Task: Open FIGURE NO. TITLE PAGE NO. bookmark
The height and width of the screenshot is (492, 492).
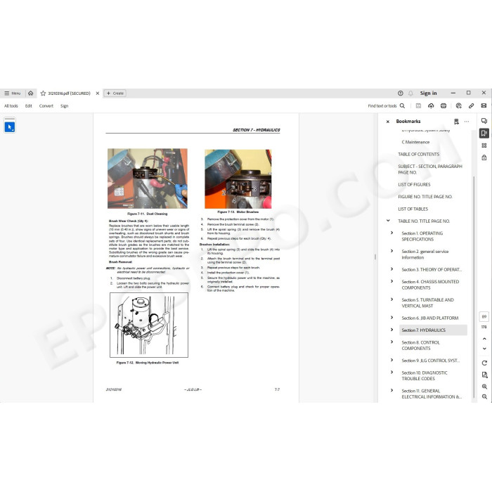Action: point(425,197)
